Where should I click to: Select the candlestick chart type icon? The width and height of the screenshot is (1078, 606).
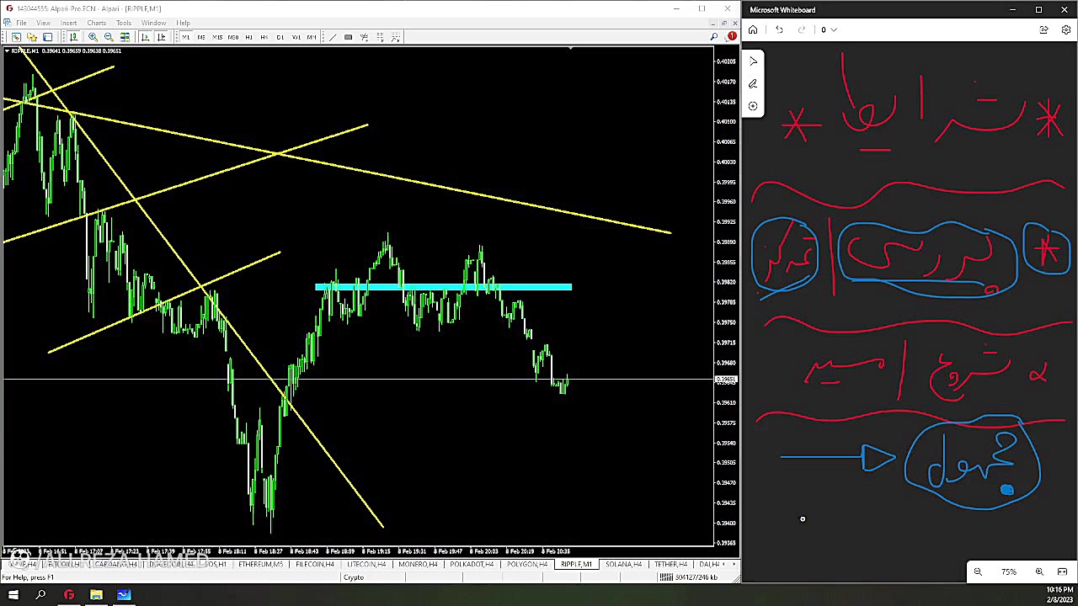point(74,37)
